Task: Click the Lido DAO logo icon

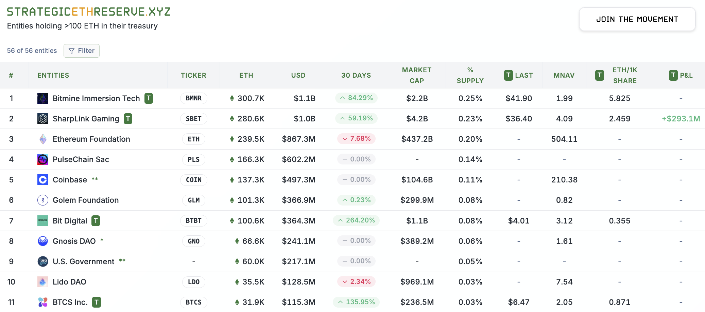Action: click(x=43, y=282)
